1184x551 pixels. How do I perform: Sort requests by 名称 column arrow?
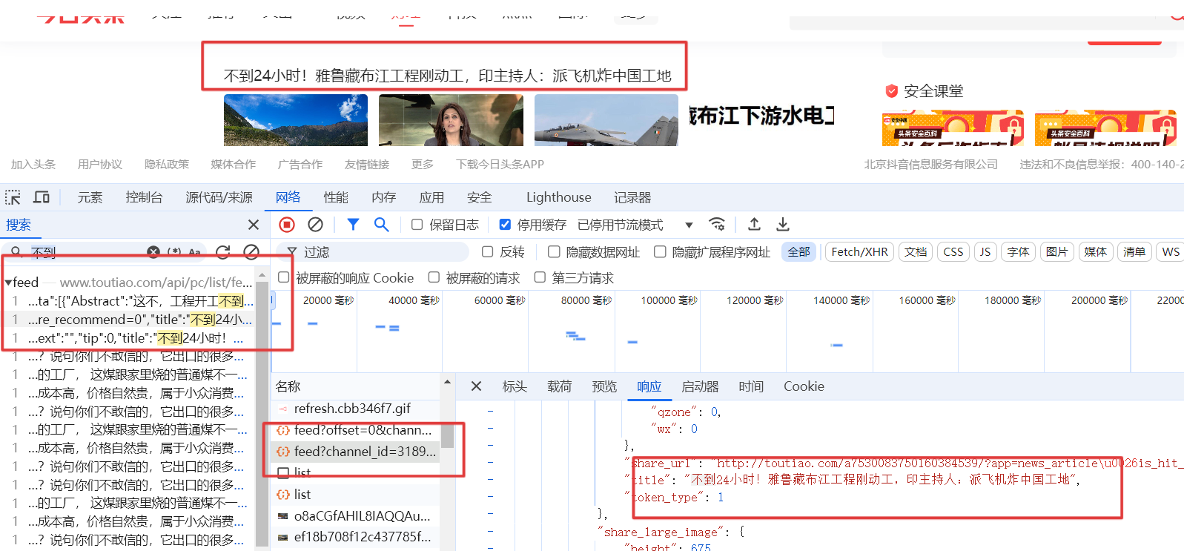[447, 382]
